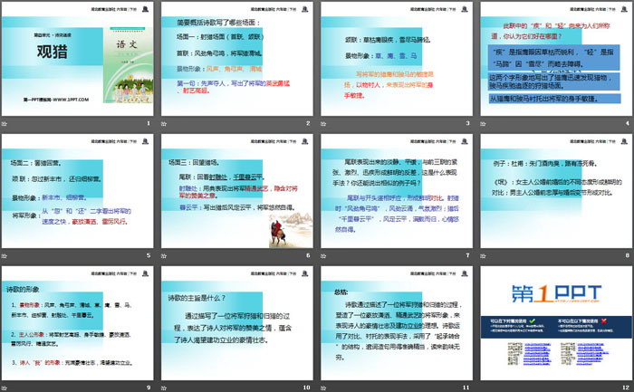Click the slide number "12" label
This screenshot has height=392, width=634.
[x=626, y=387]
